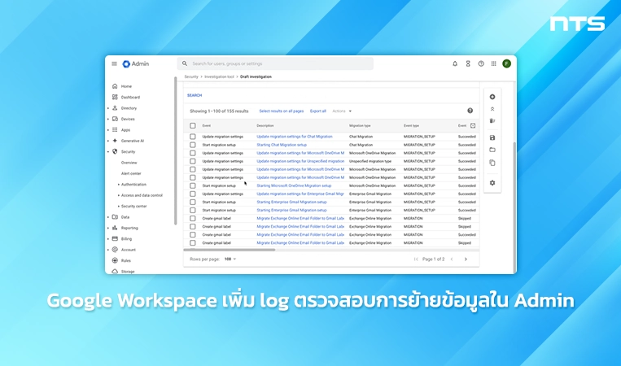Click Select results on all pages
Viewport: 621px width, 366px height.
(281, 111)
